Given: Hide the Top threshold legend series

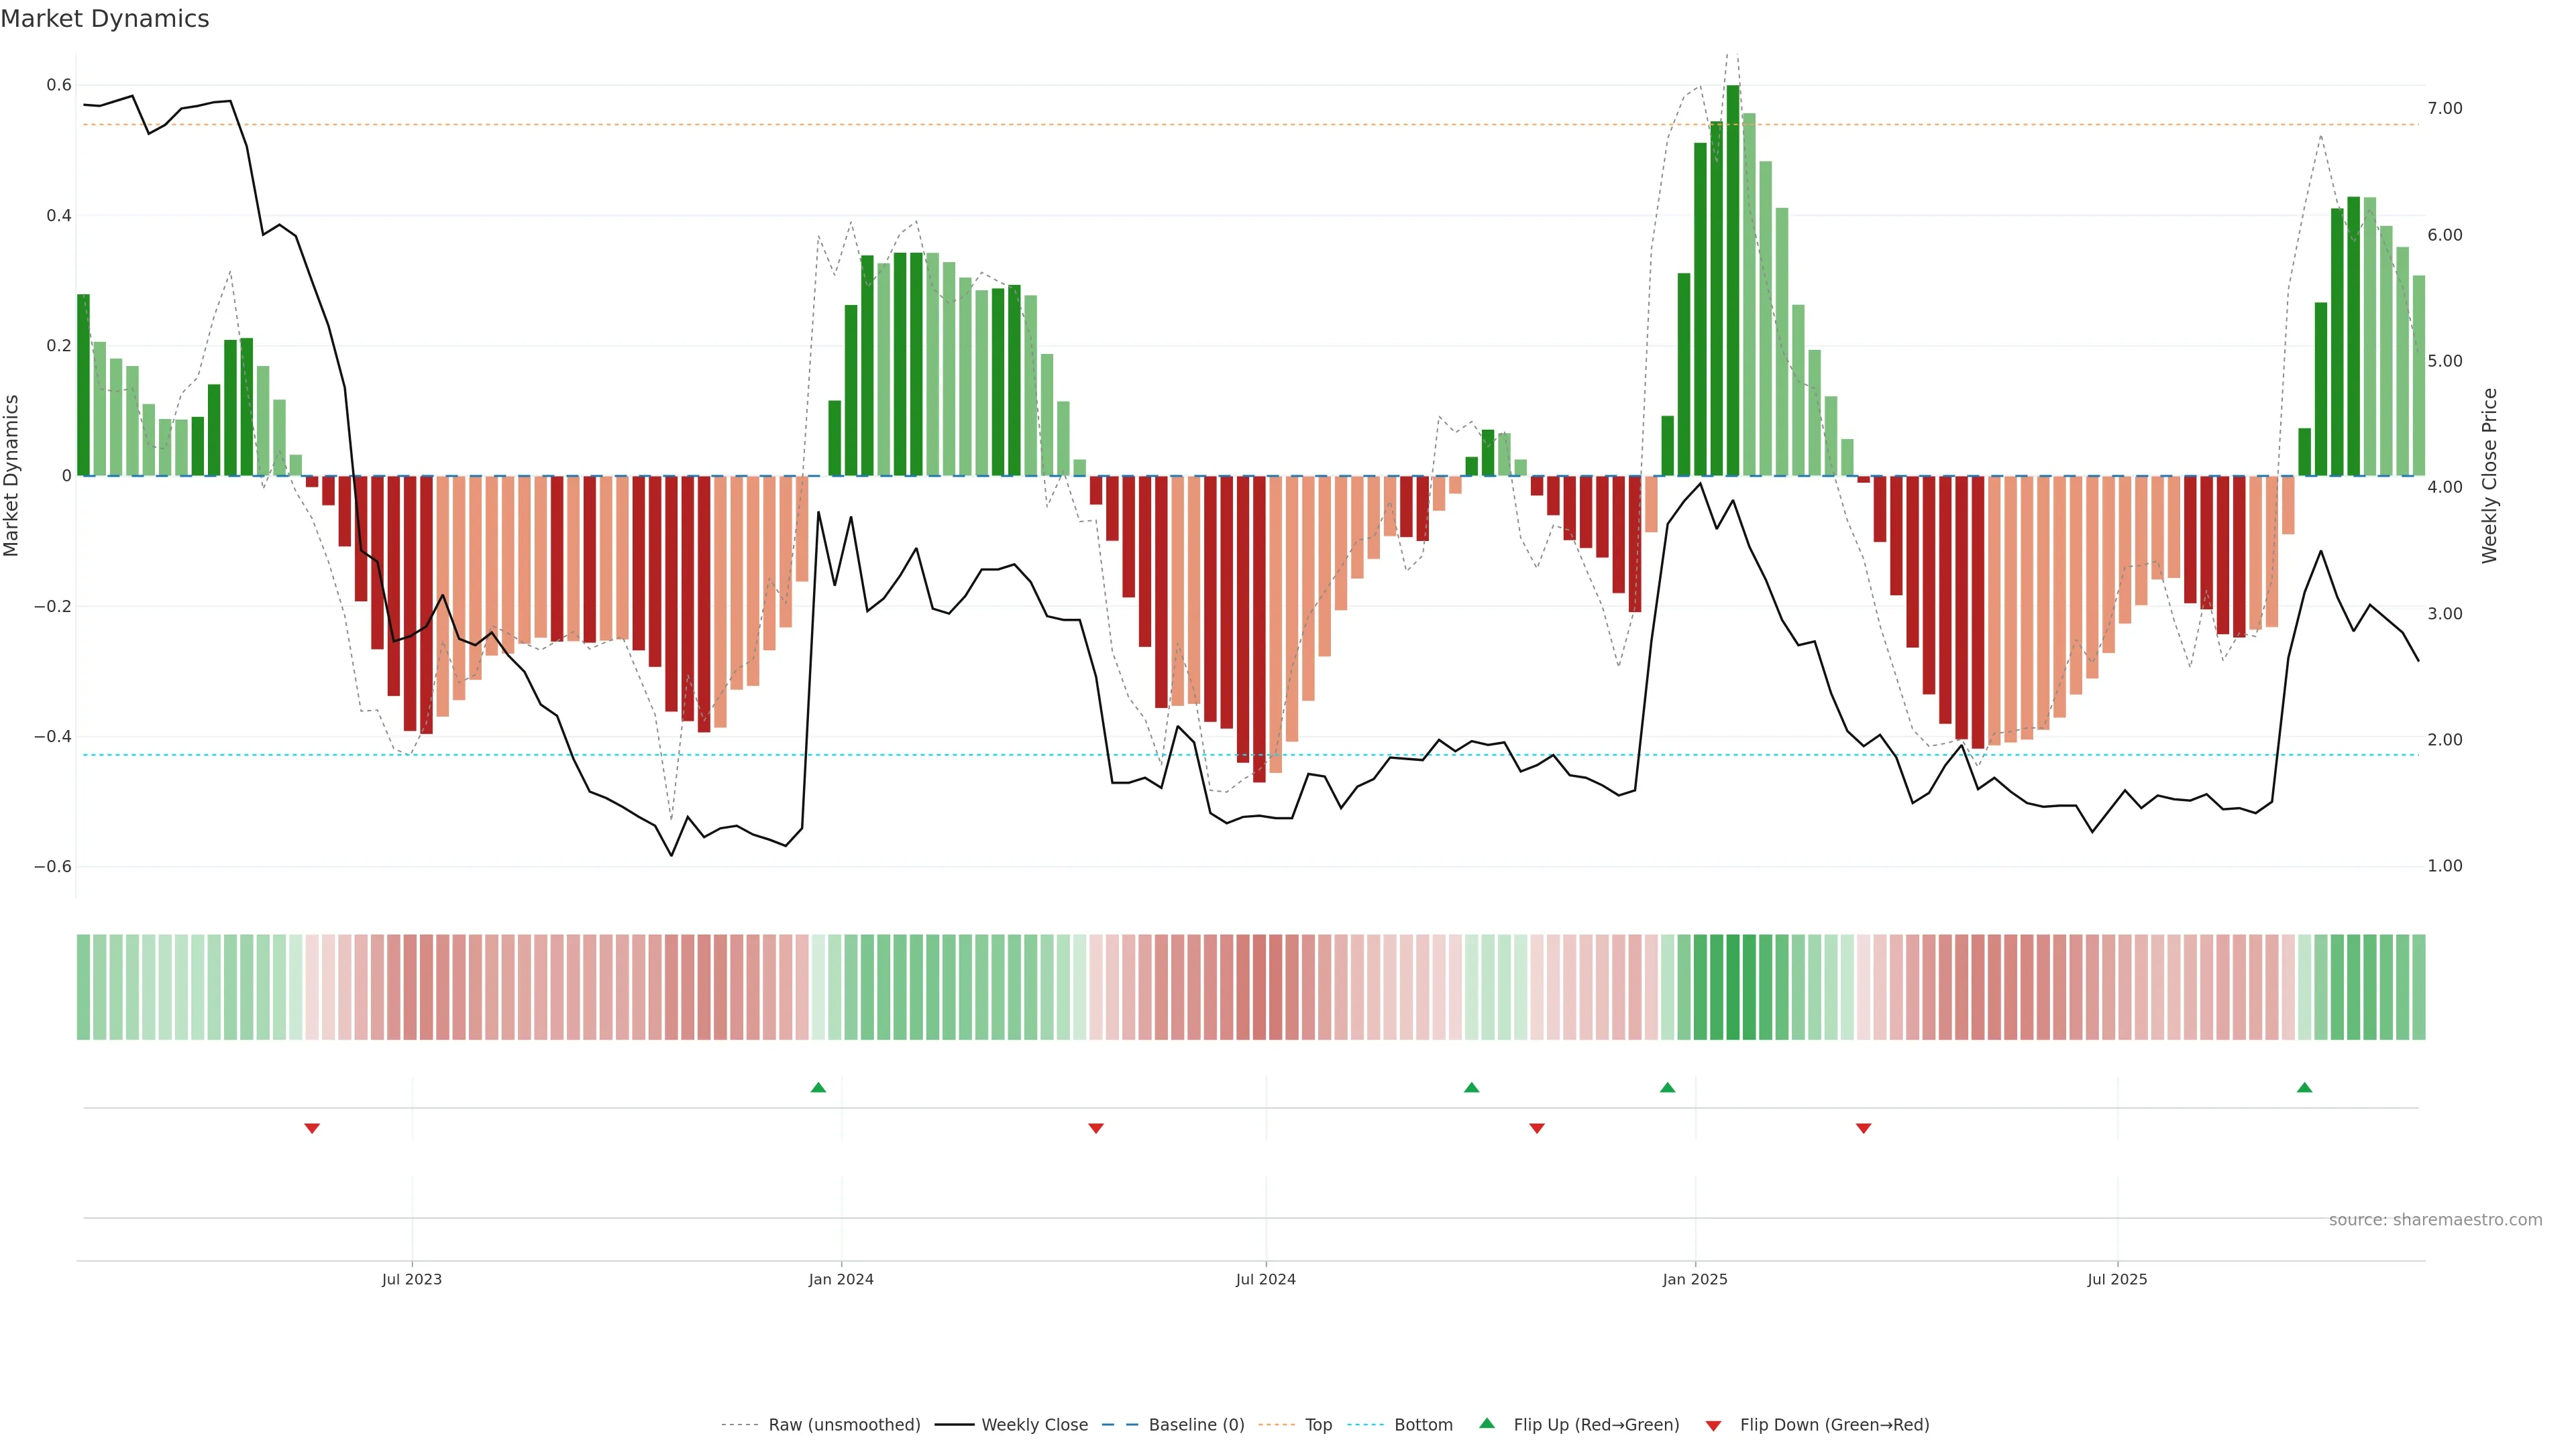Looking at the screenshot, I should 1318,1425.
